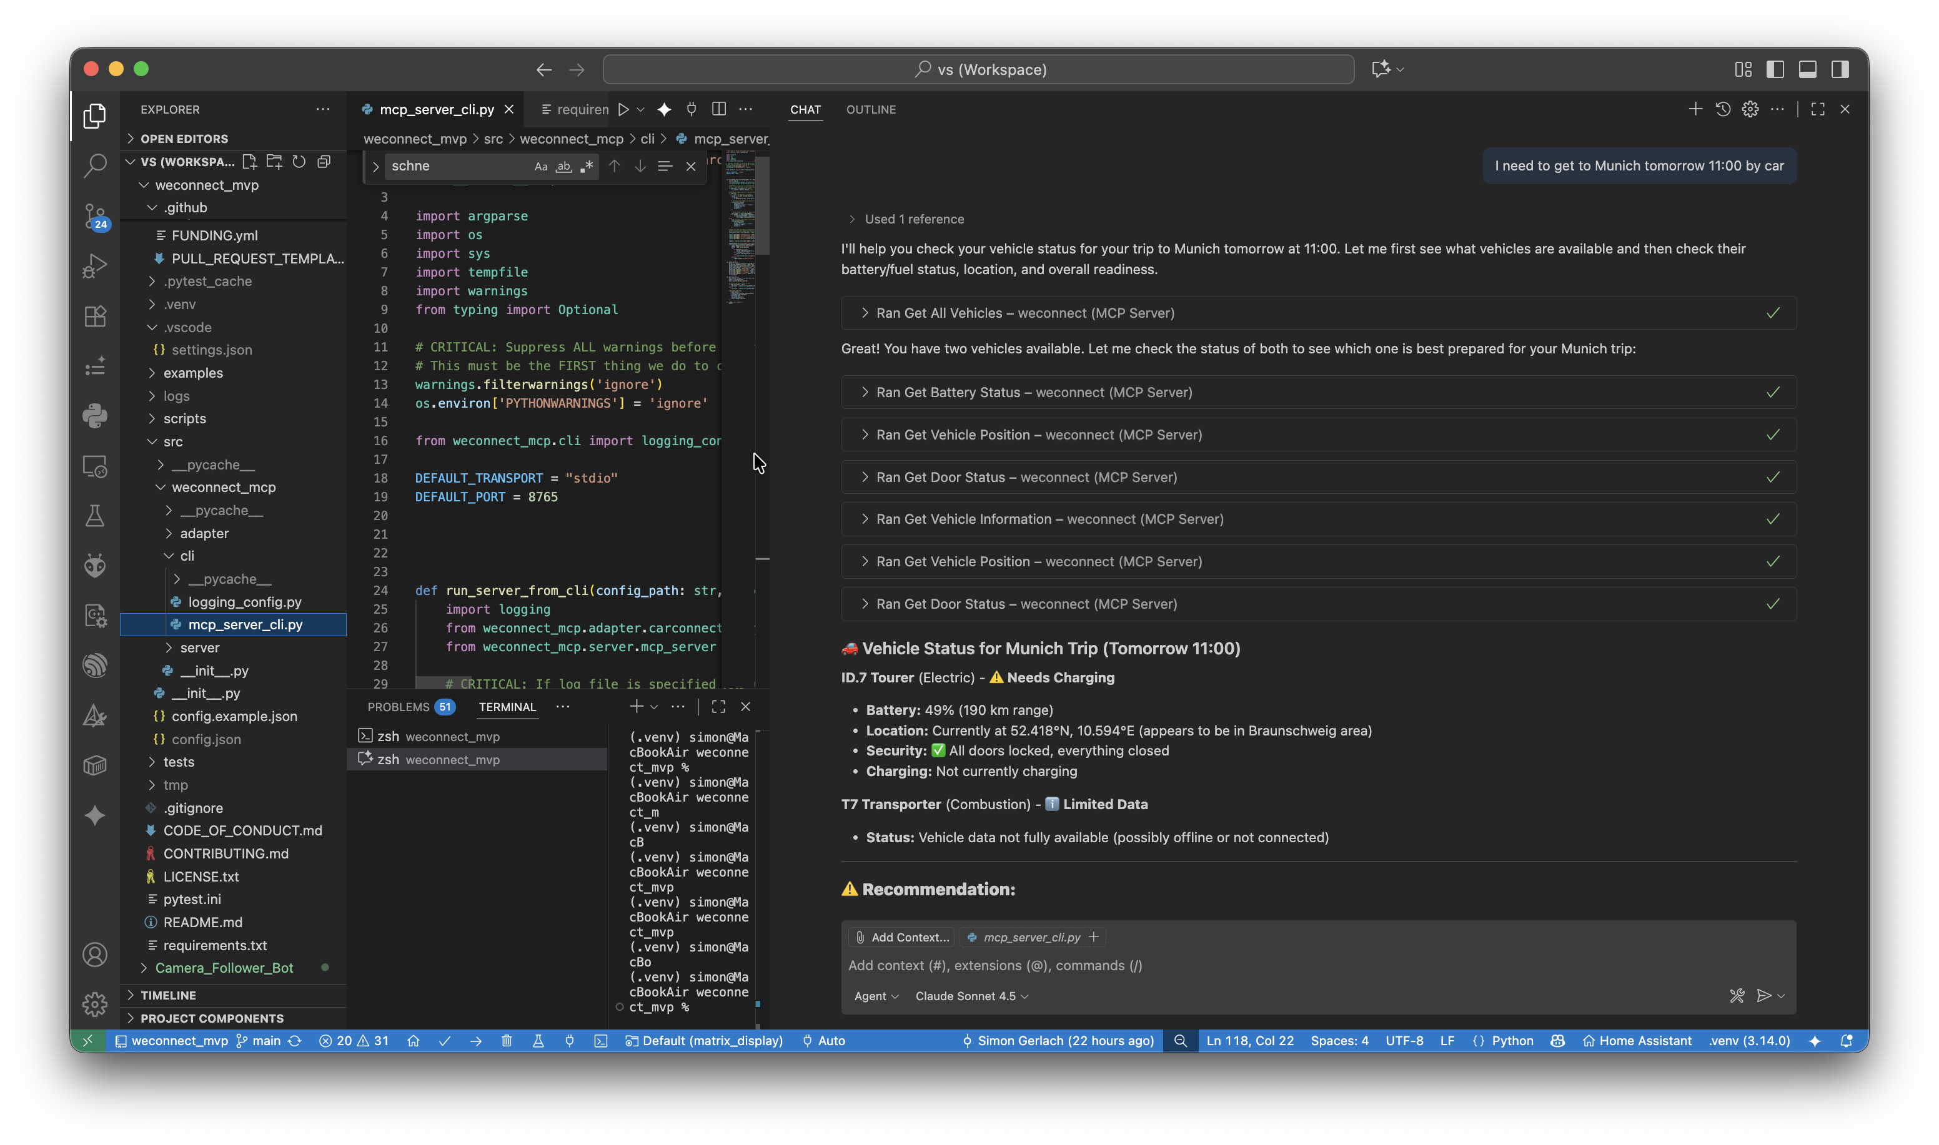This screenshot has width=1939, height=1145.
Task: Open the Search view in activity bar
Action: pyautogui.click(x=95, y=165)
